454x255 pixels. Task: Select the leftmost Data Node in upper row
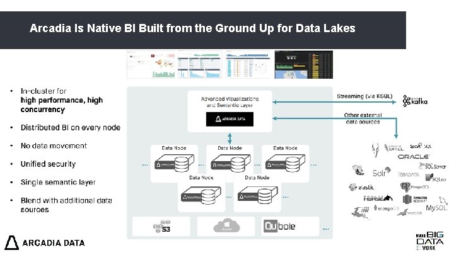tap(174, 163)
